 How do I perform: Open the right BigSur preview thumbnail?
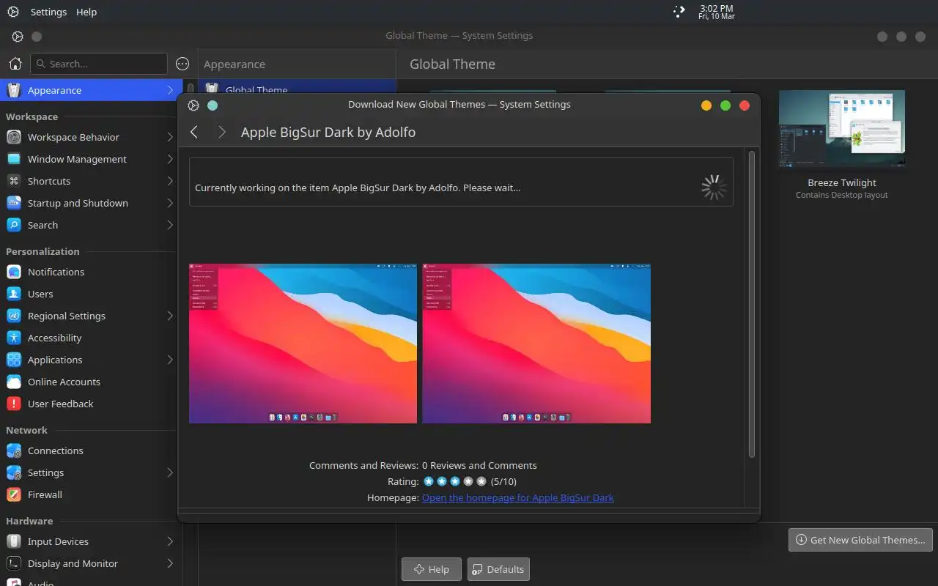pyautogui.click(x=536, y=344)
